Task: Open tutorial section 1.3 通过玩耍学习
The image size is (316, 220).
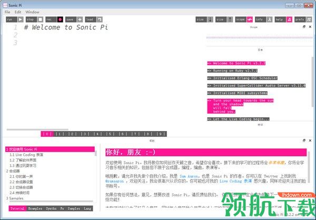Action: 23,166
